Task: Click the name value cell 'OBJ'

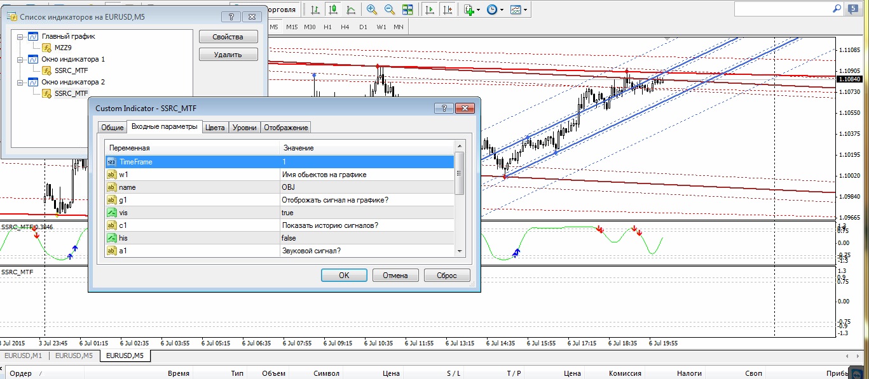Action: click(x=366, y=187)
